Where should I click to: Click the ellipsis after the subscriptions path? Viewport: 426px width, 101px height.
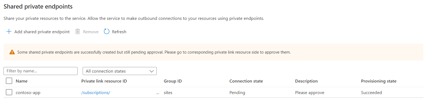(x=158, y=93)
